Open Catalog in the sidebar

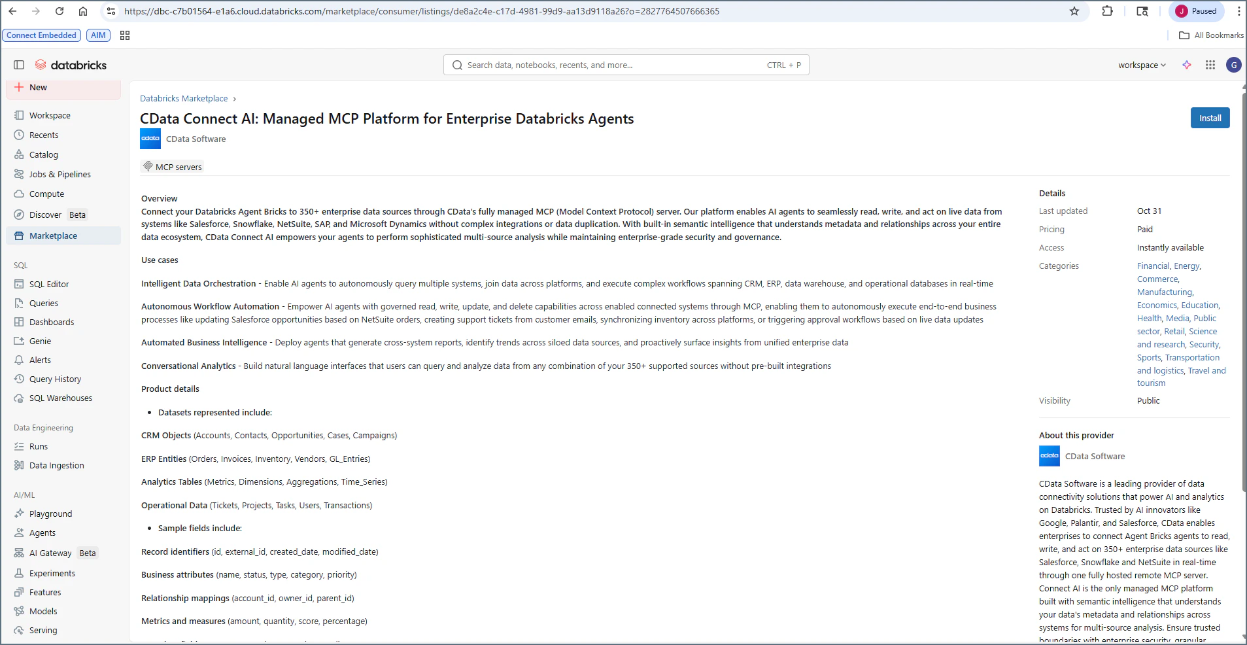63,154
